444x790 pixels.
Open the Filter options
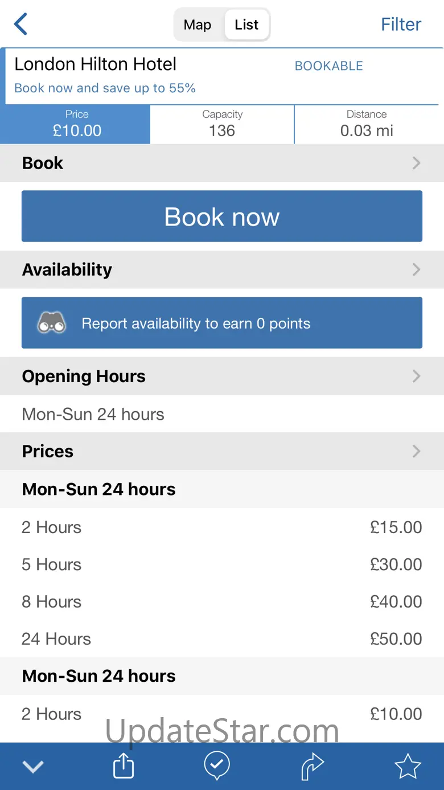401,24
